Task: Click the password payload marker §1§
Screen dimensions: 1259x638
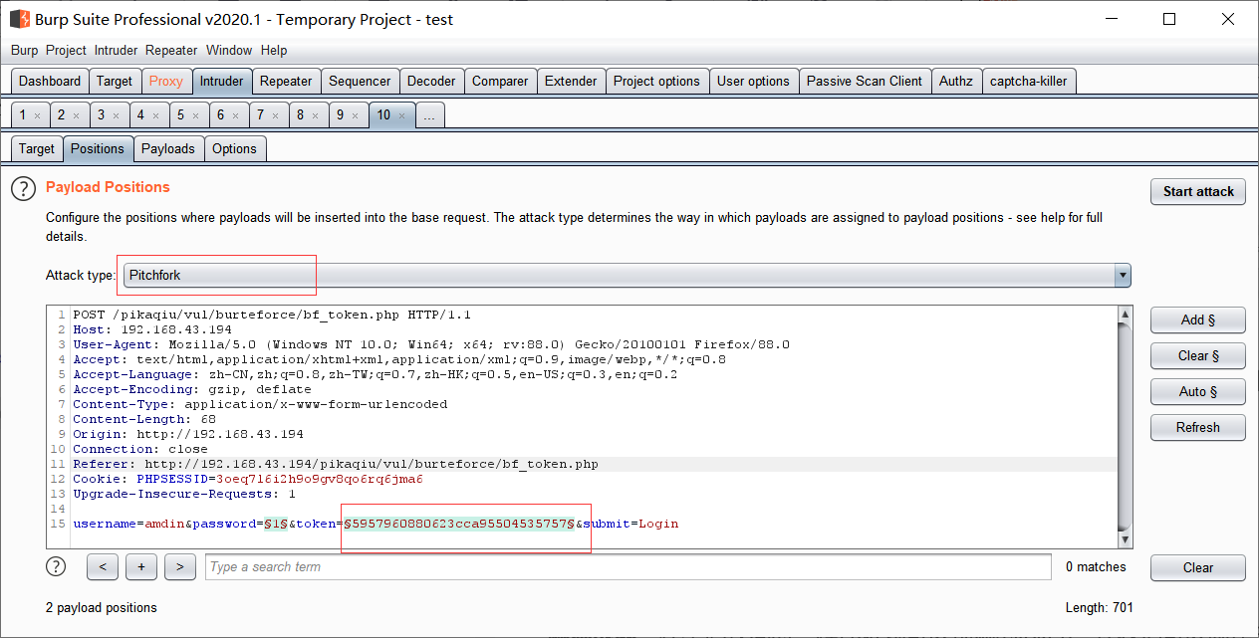Action: coord(276,524)
